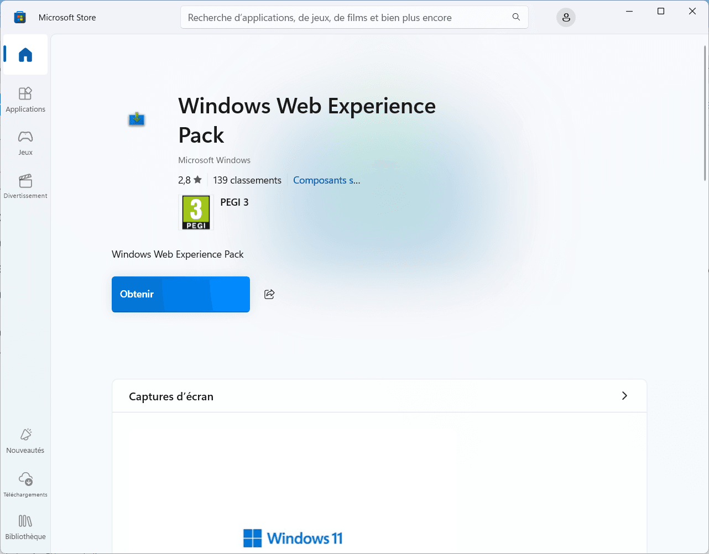Open the Bibliothèque library
Screen dimensions: 709x554
25,527
